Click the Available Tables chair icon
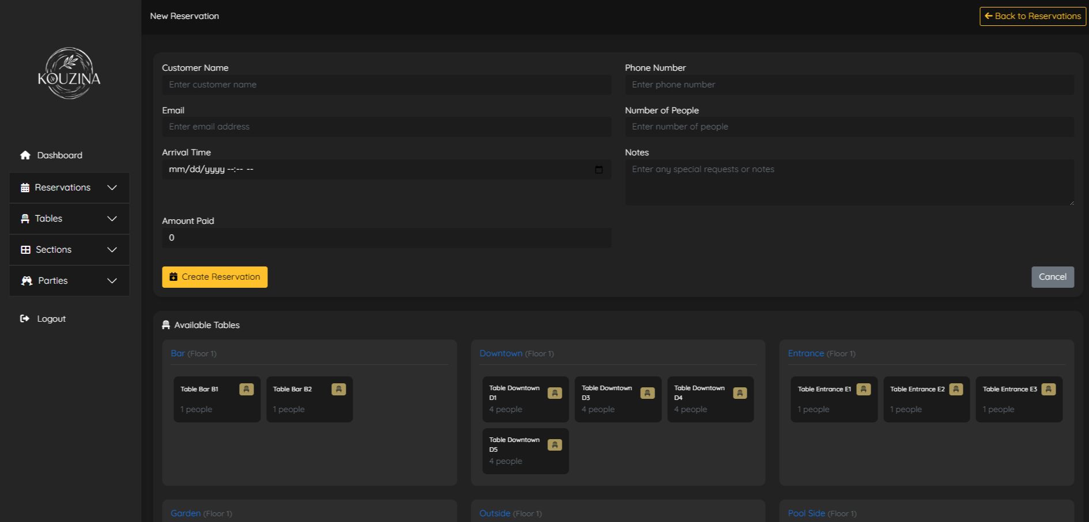Screen dimensions: 1089x522 (166, 325)
